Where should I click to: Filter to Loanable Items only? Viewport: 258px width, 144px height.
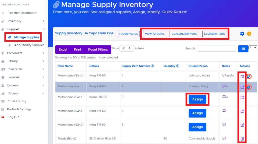click(x=214, y=34)
